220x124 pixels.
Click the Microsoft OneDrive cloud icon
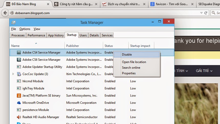(19, 103)
